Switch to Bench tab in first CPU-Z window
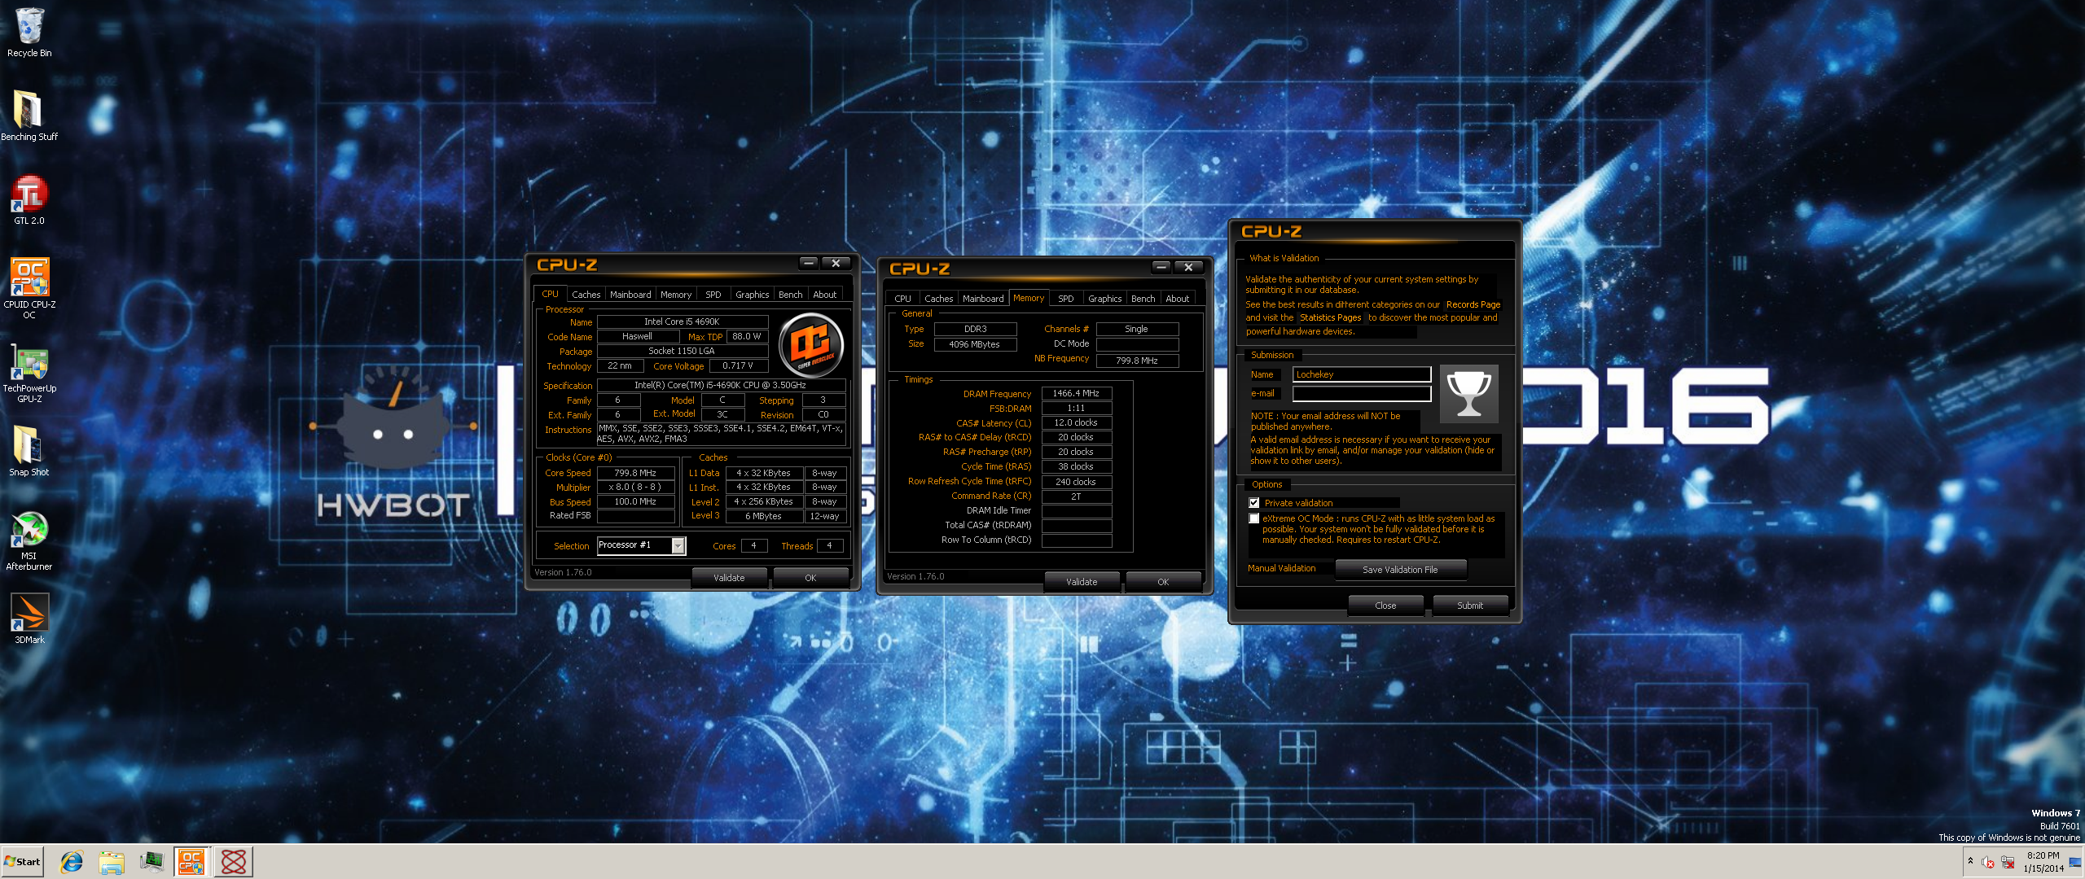Image resolution: width=2085 pixels, height=879 pixels. 790,295
